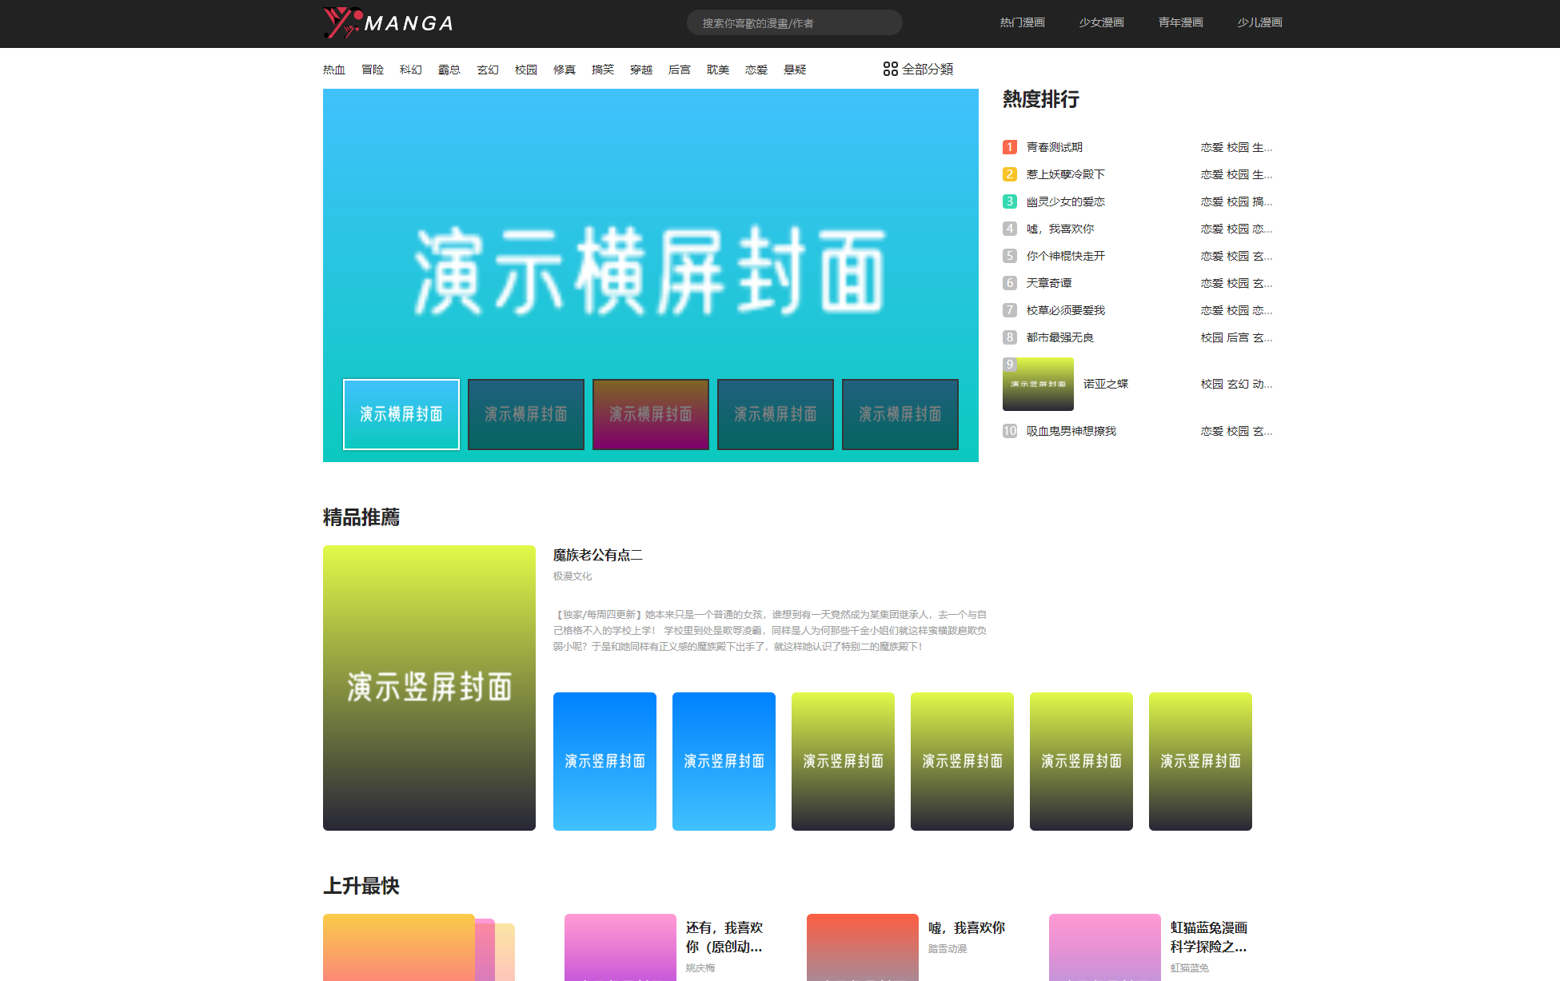
Task: Open 嘘，我喜欢你 in 上升最快
Action: point(967,927)
